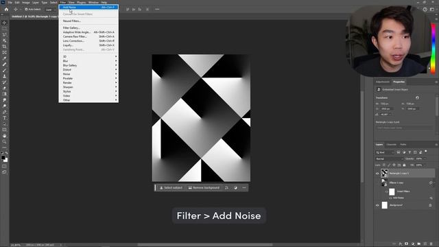The image size is (439, 247).
Task: Select the Hand tool
Action: pyautogui.click(x=4, y=136)
